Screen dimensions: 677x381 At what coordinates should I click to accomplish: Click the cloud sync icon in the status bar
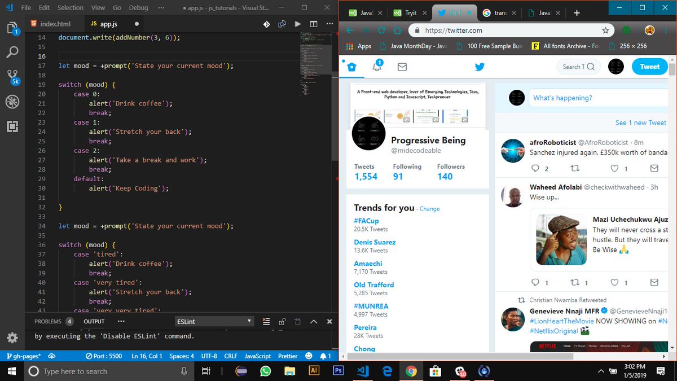pyautogui.click(x=52, y=356)
